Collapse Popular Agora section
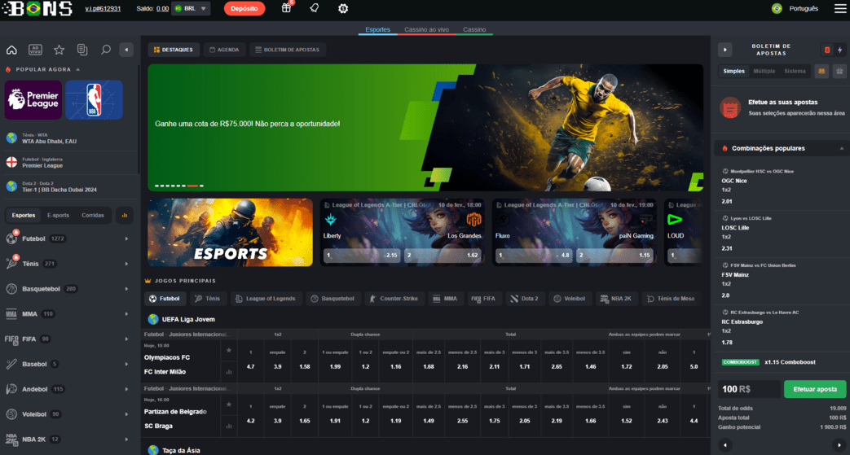The height and width of the screenshot is (455, 850). coord(78,69)
